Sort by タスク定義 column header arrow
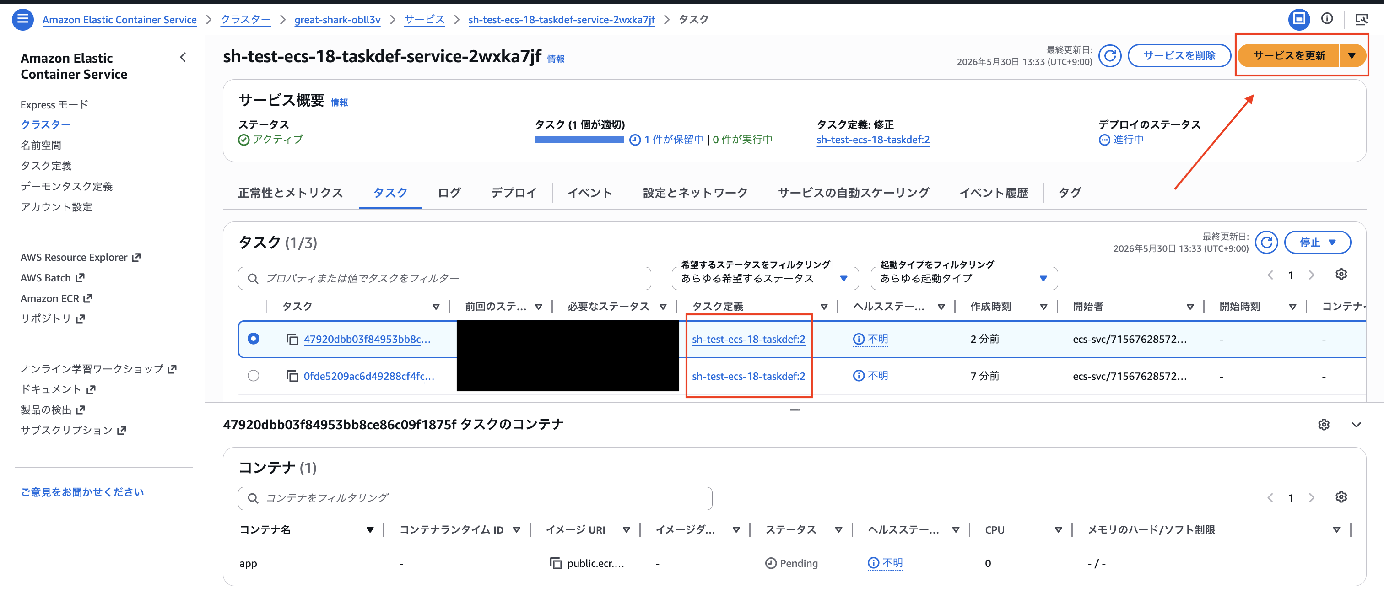The width and height of the screenshot is (1384, 615). [824, 307]
